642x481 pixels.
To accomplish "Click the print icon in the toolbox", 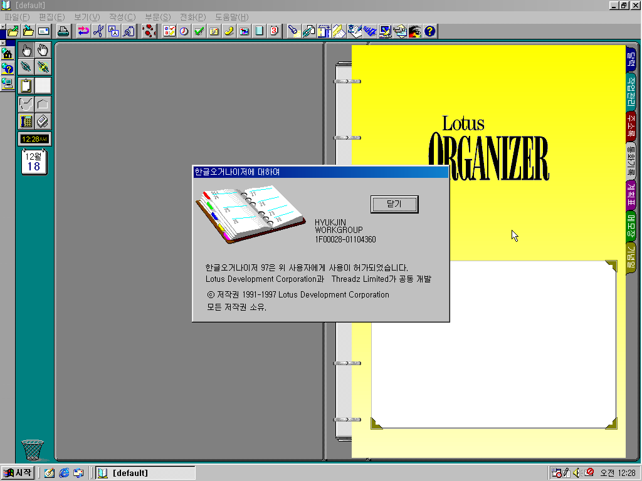I will coord(43,122).
